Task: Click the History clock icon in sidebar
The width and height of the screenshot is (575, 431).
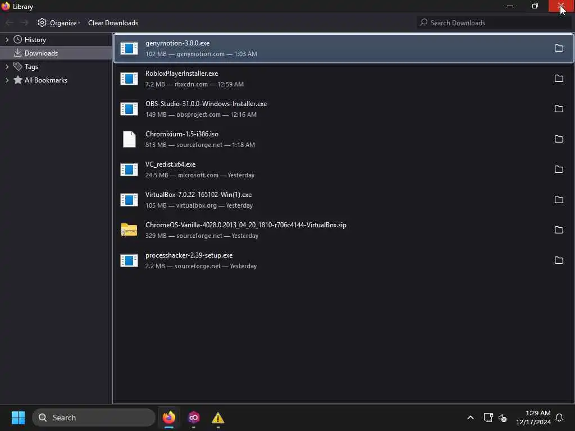Action: [x=17, y=40]
